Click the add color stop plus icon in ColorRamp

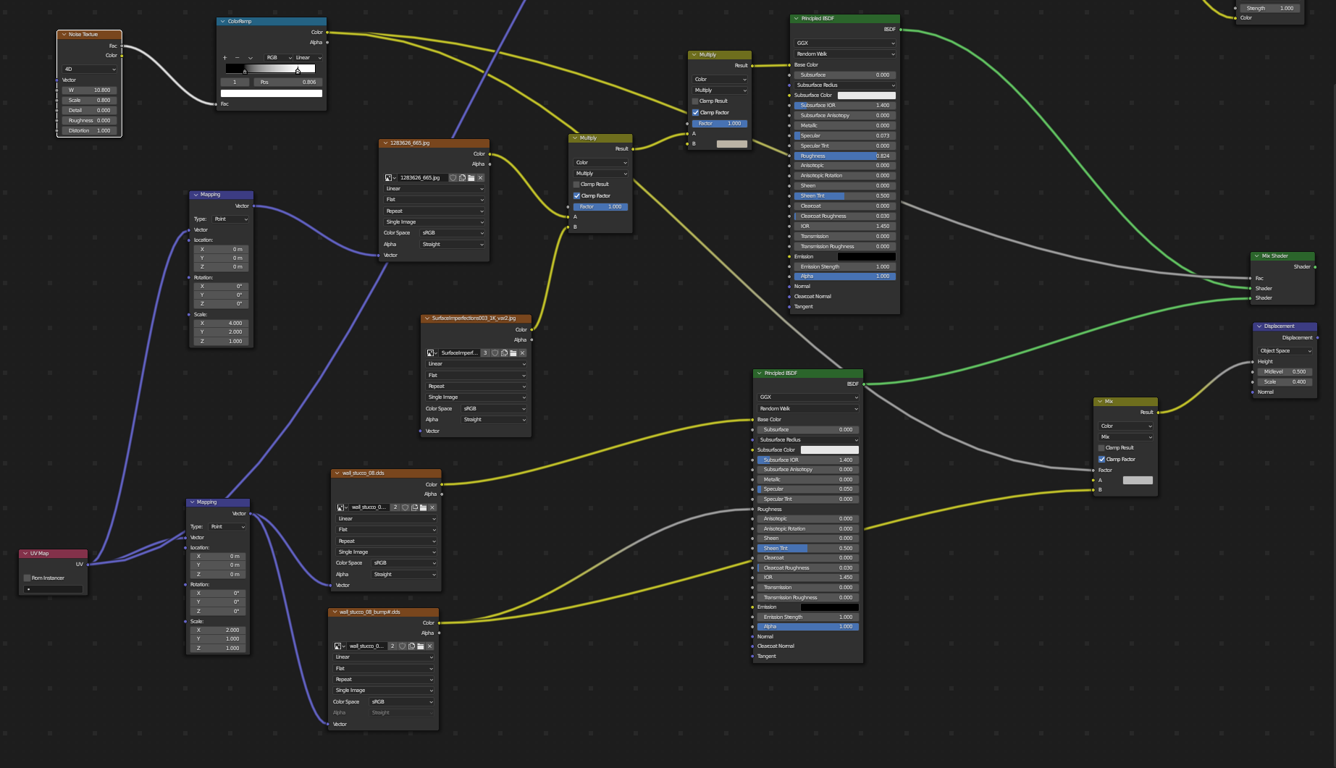(x=225, y=58)
